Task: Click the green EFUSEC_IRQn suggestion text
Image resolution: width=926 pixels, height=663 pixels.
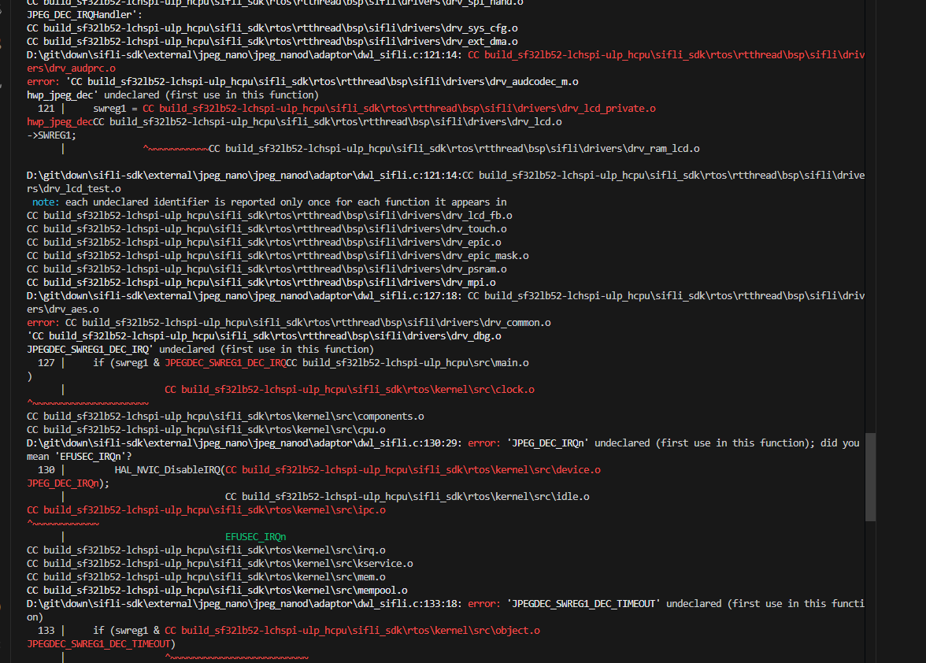Action: coord(255,537)
